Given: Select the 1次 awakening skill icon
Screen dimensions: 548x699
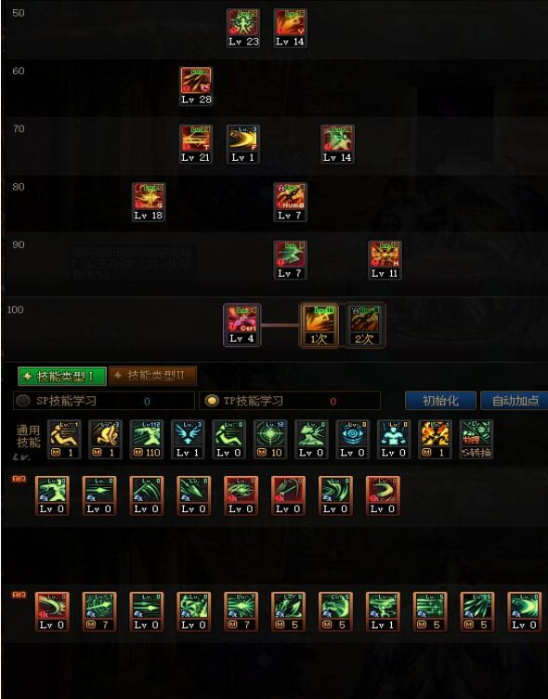Looking at the screenshot, I should pyautogui.click(x=319, y=325).
